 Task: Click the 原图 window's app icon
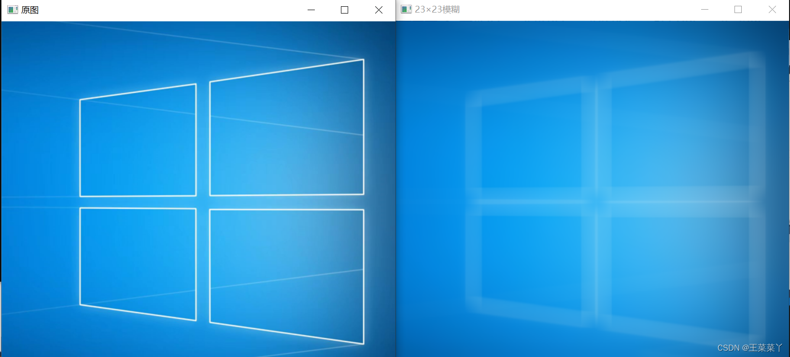[x=13, y=10]
